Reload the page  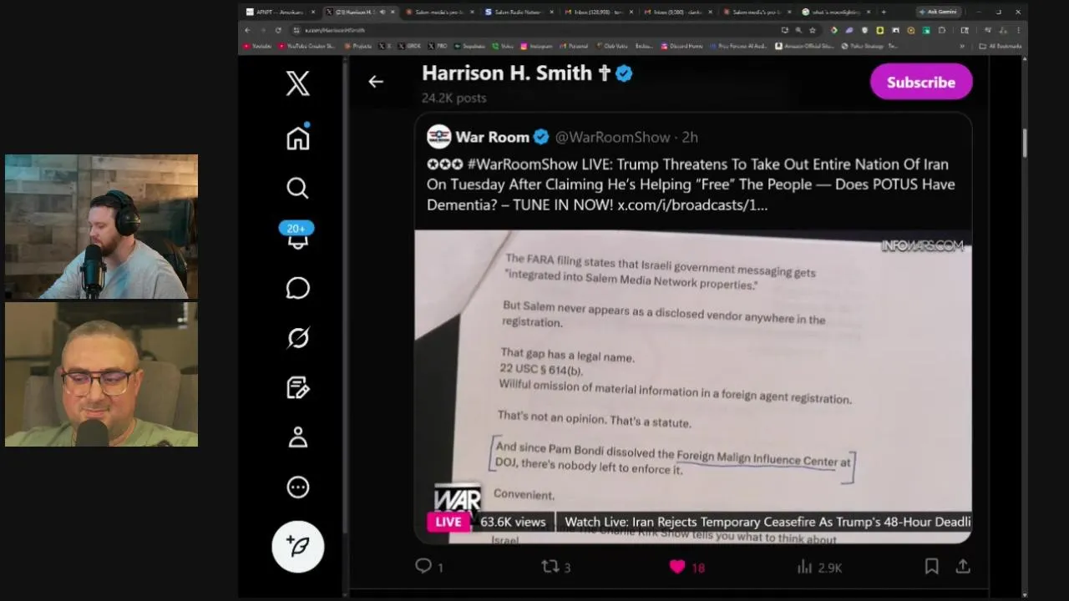click(278, 30)
